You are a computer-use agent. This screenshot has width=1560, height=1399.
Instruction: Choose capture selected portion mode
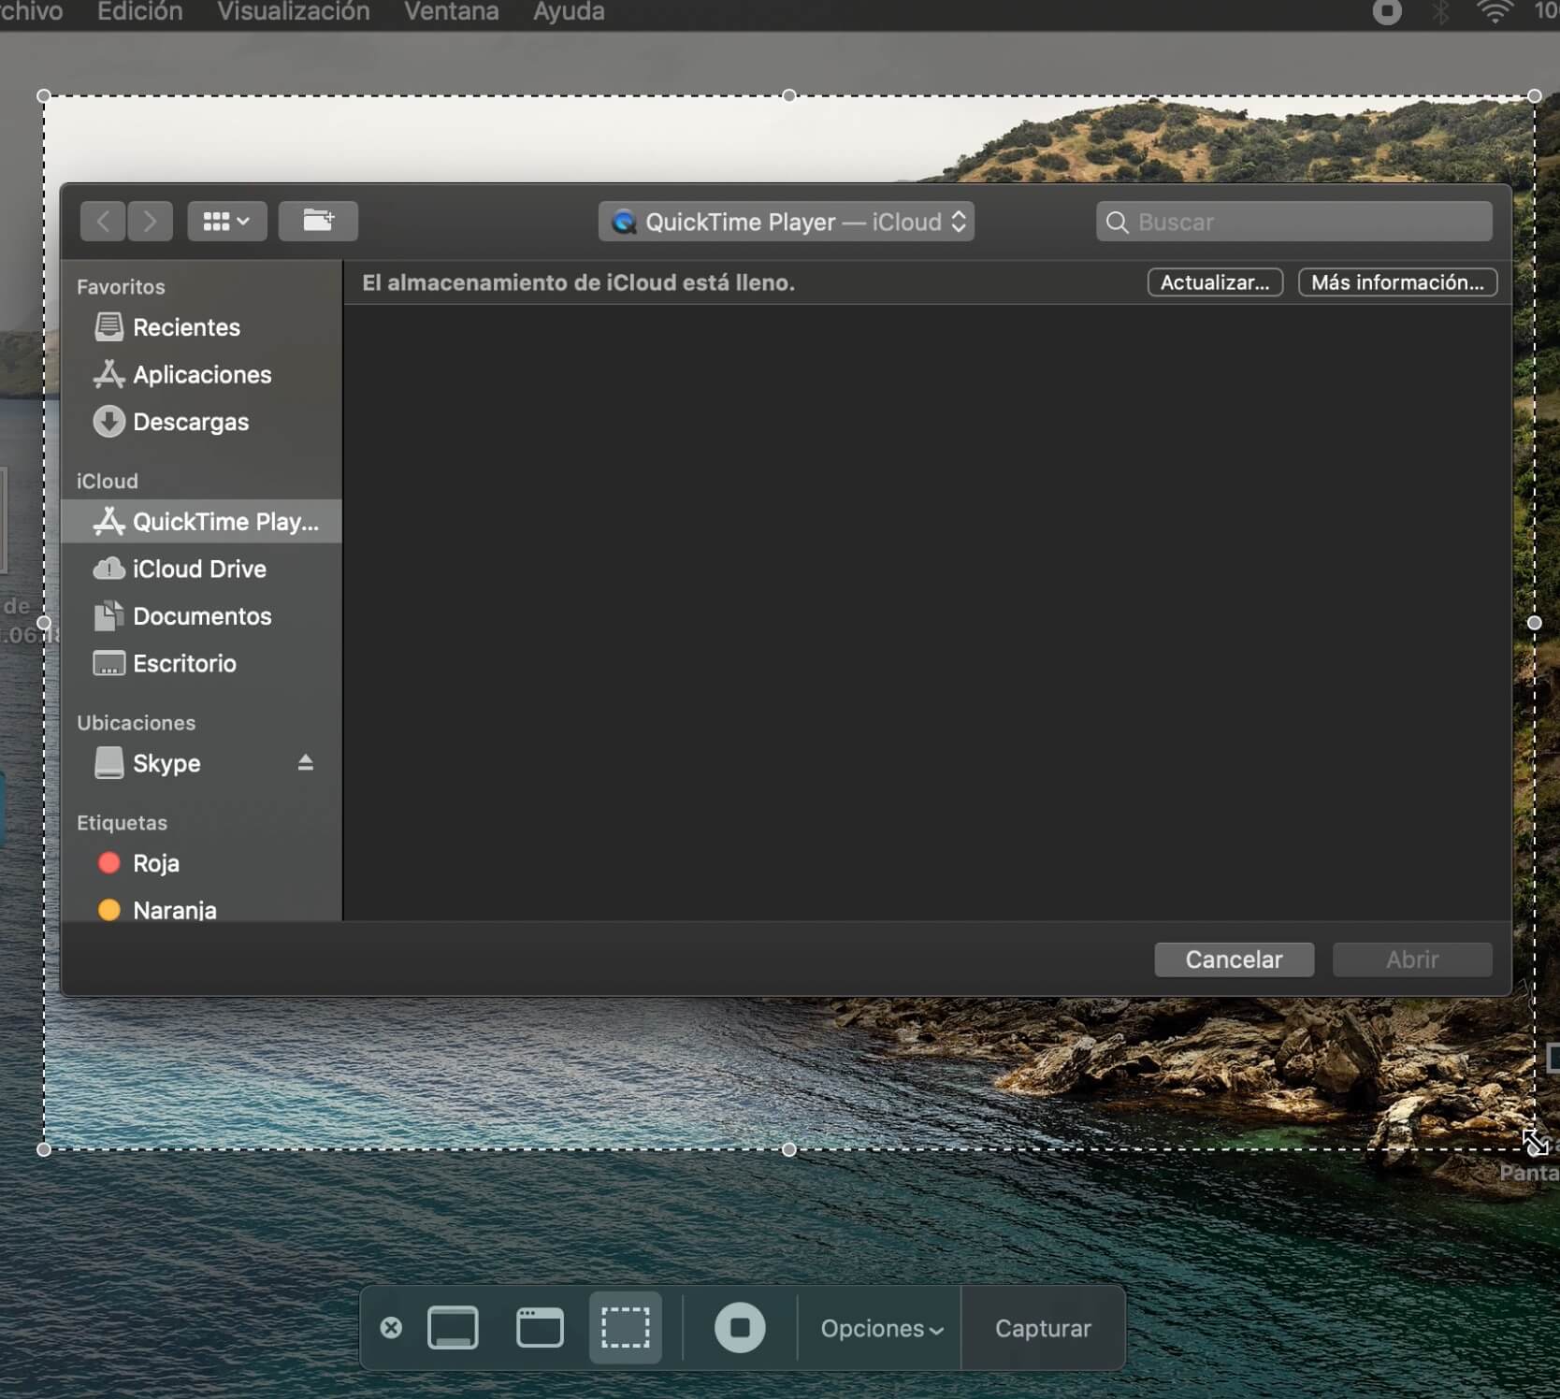click(x=626, y=1328)
